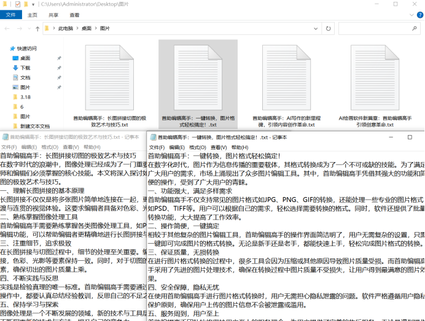Viewport: 425px width, 321px height.
Task: Open 帮助(H) menu in the front Notepad
Action: click(240, 148)
